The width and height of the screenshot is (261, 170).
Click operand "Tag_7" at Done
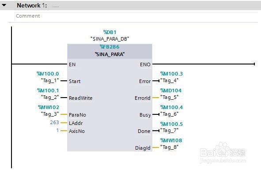click(170, 131)
